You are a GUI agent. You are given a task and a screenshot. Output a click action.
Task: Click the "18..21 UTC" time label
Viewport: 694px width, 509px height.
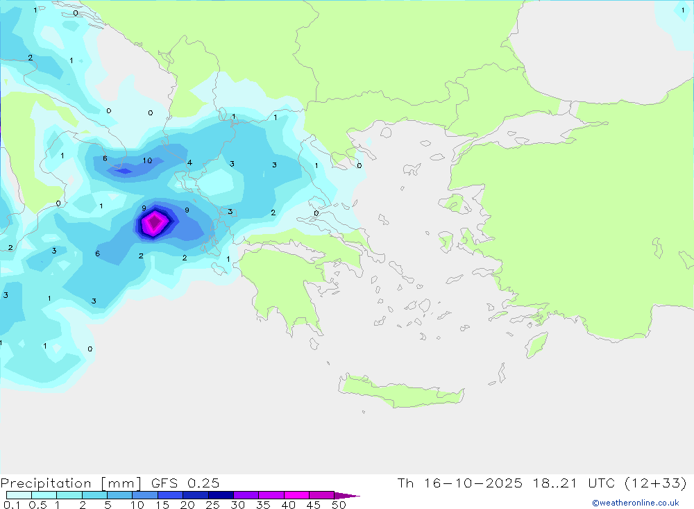573,483
